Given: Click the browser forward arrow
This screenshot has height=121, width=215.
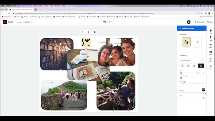Looking at the screenshot, I should tap(6, 13).
